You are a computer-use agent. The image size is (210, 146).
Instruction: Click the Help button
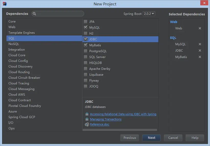click(195, 138)
